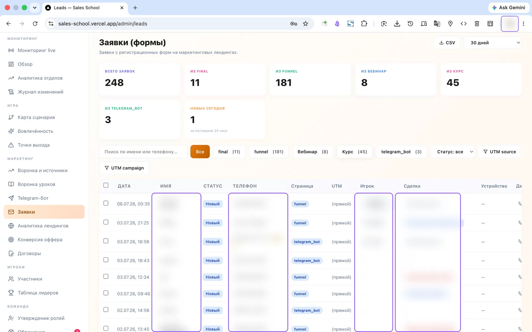Screen dimensions: 532x332
Task: Sort by ИМЯ column header
Action: click(166, 186)
